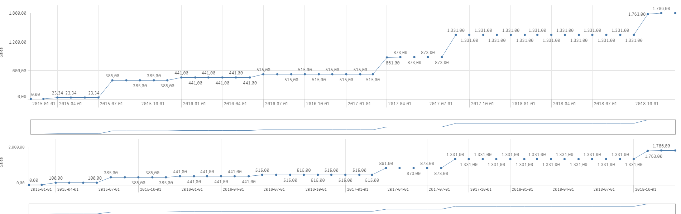The image size is (681, 214).
Task: Click 2015-10-01 on upper chart x-axis
Action: (153, 104)
